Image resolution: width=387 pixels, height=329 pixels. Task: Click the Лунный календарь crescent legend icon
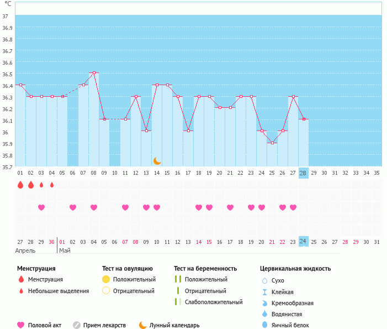pos(143,325)
